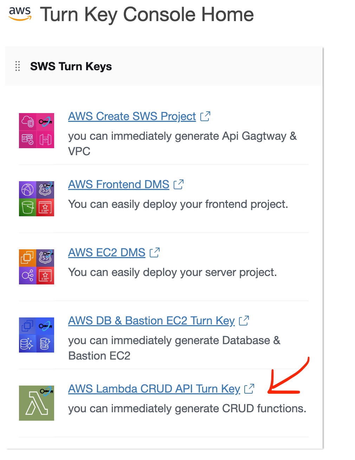Open the AWS Create SWS Project link
The height and width of the screenshot is (460, 355).
132,116
